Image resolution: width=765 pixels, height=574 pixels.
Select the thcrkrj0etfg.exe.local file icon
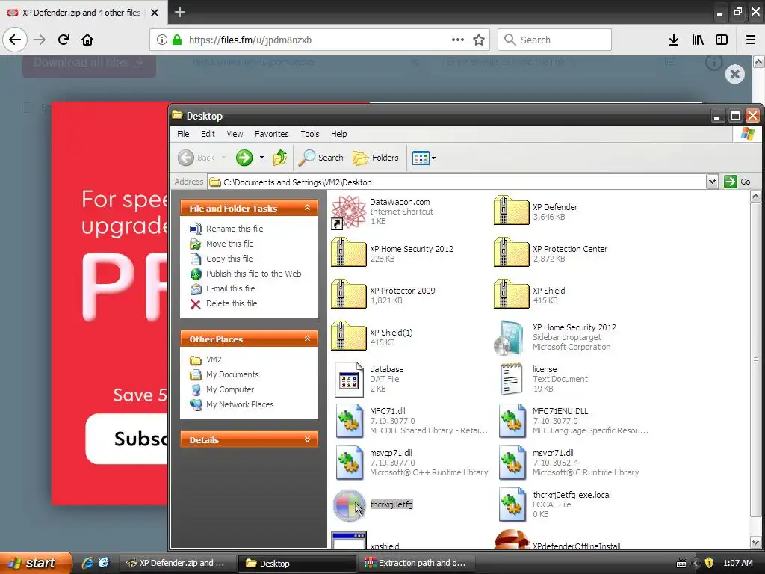(x=512, y=504)
